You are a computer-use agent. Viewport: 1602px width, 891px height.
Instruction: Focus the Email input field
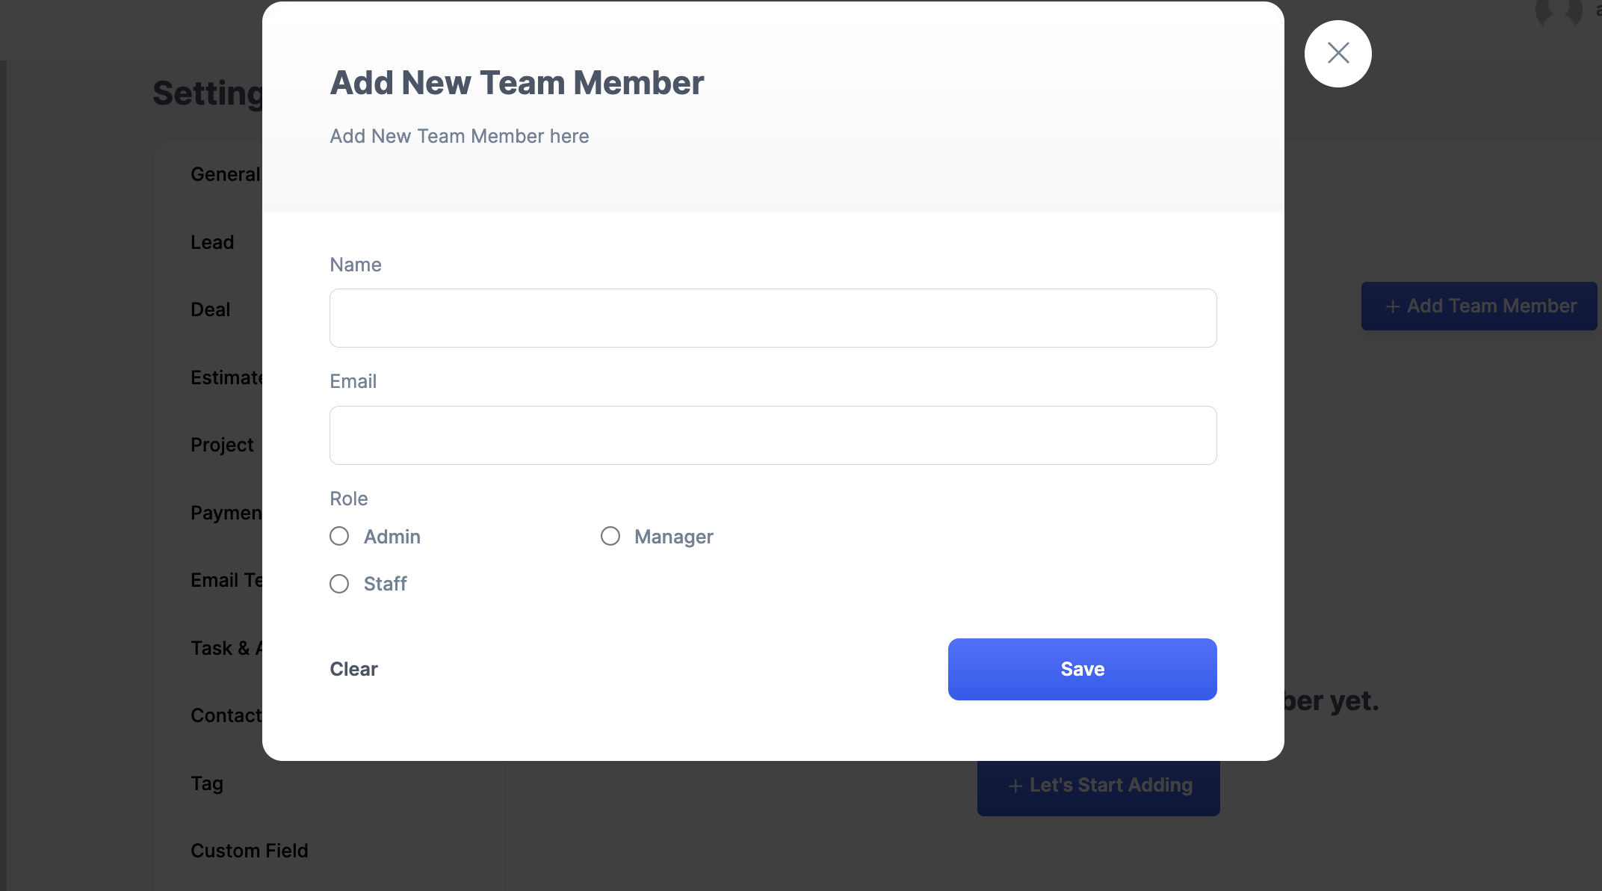click(x=773, y=435)
